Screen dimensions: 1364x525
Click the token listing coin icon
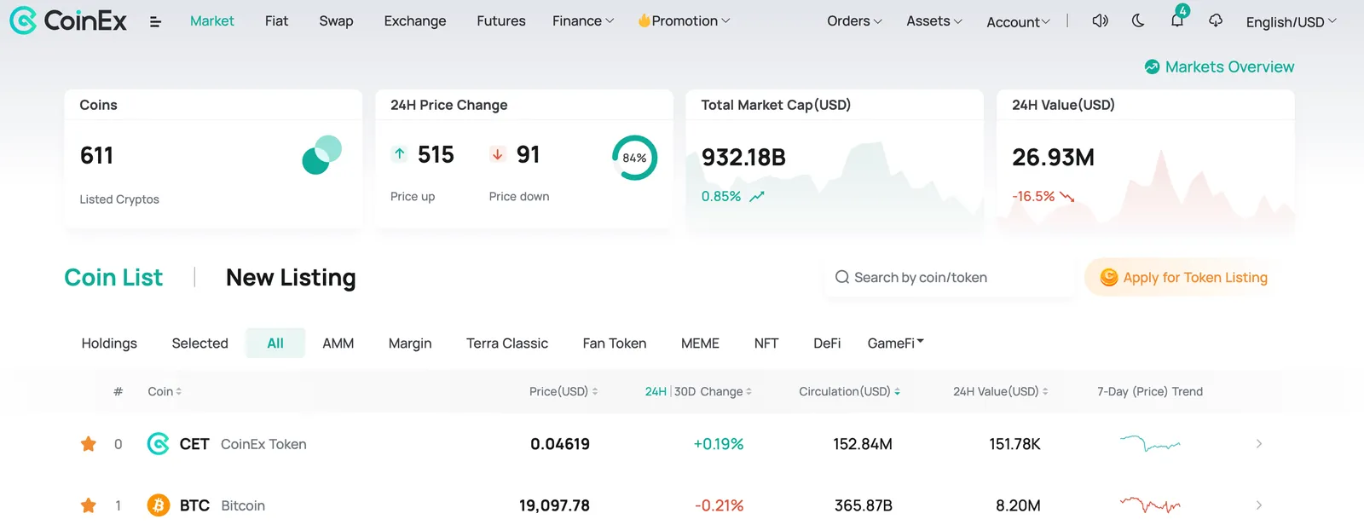tap(1109, 277)
